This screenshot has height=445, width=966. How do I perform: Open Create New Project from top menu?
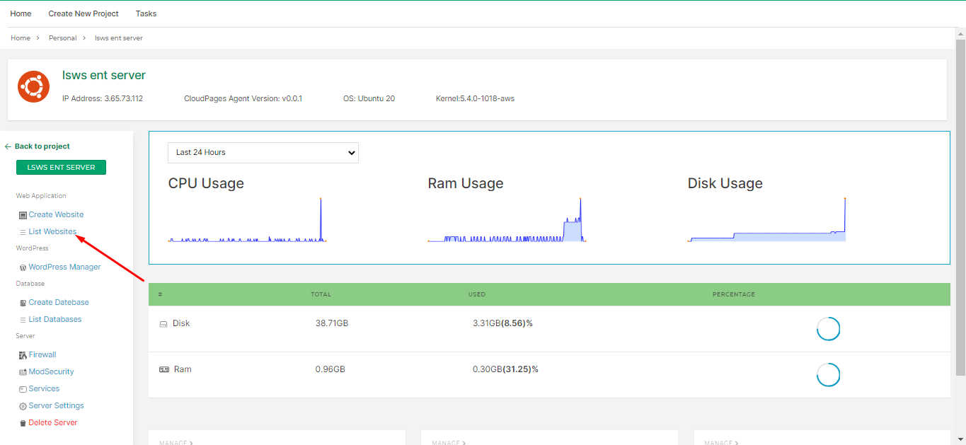click(83, 13)
